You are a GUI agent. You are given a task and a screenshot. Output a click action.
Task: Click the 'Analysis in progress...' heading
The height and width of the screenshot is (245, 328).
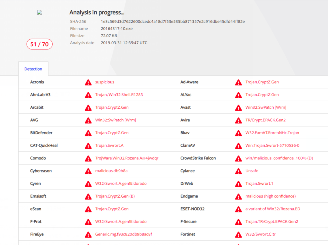(97, 13)
